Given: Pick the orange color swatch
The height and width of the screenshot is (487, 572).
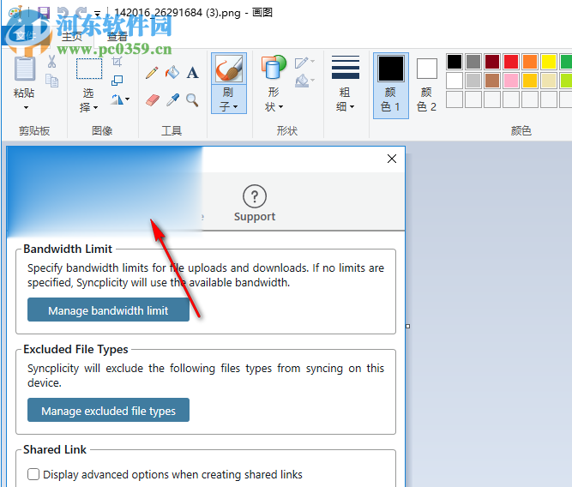Looking at the screenshot, I should (x=530, y=62).
